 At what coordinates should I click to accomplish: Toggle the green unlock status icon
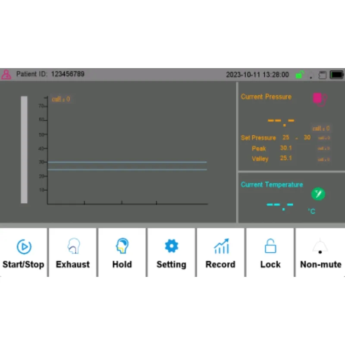[299, 74]
